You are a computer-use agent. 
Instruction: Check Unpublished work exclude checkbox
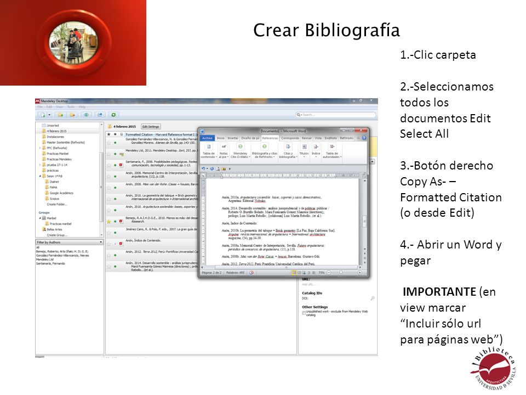click(304, 313)
